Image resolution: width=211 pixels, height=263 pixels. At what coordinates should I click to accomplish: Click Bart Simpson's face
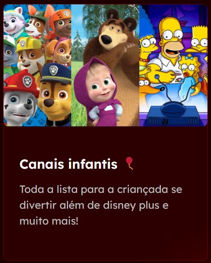pyautogui.click(x=200, y=40)
